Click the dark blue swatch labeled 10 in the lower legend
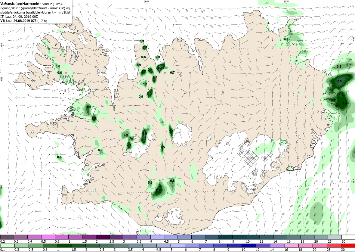 248,246
